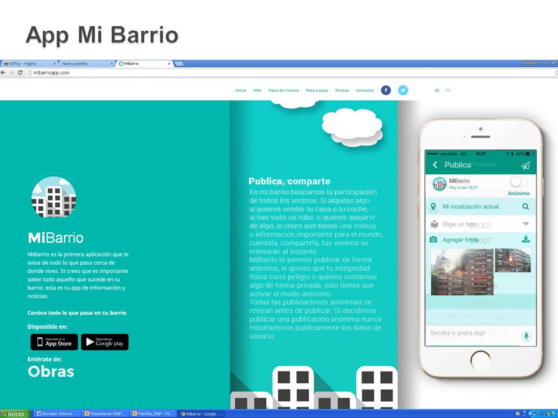Switch site language to ES

coord(437,91)
